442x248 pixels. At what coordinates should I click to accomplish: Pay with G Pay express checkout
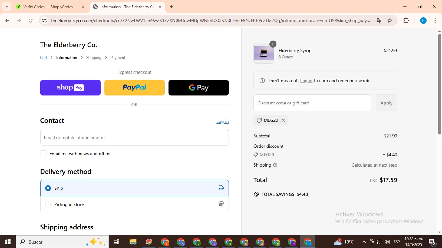tap(199, 88)
